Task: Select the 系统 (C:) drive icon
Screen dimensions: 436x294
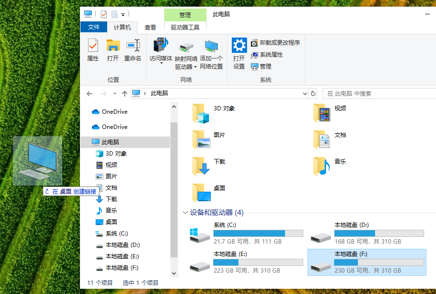Action: 199,235
